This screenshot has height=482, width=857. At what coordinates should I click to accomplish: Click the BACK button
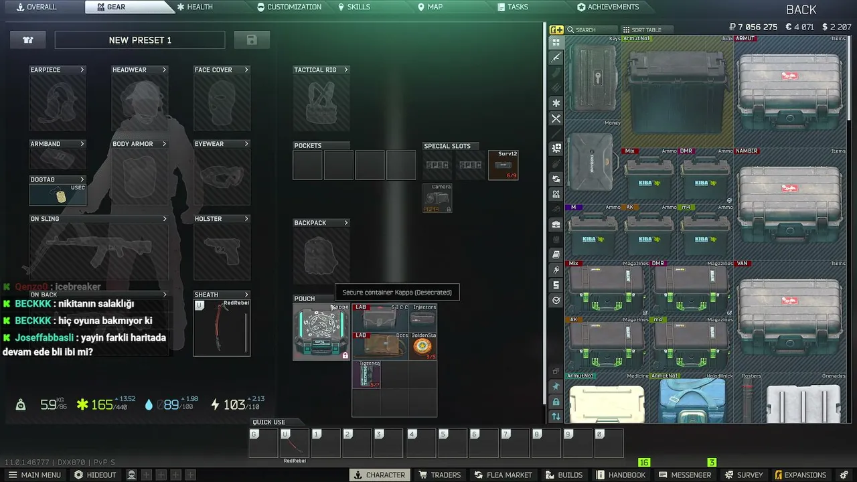pos(801,9)
